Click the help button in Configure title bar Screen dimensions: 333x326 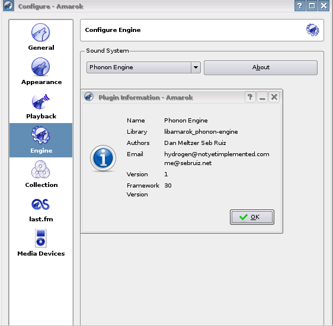click(x=300, y=6)
